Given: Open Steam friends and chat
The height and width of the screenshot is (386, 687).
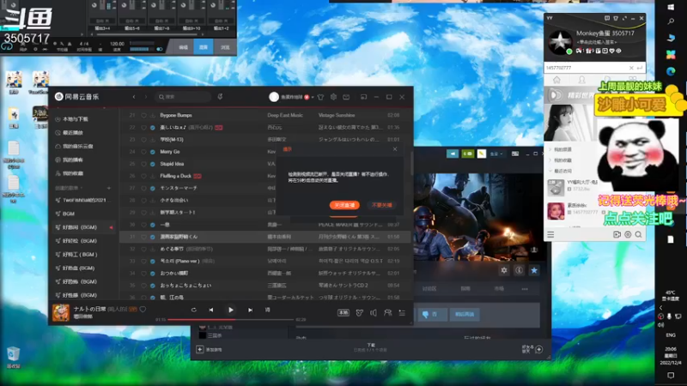Looking at the screenshot, I should coord(532,349).
